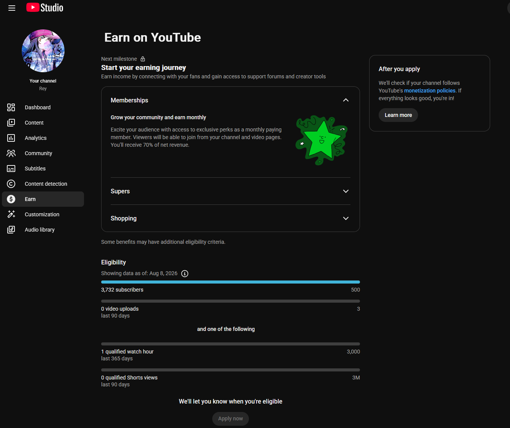
Task: Click the '3,000' watch hours target
Action: pos(353,352)
